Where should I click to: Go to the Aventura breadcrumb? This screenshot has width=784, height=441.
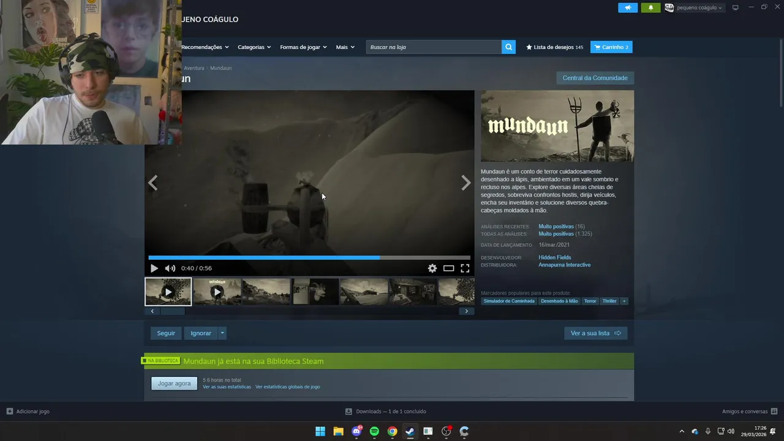click(194, 68)
